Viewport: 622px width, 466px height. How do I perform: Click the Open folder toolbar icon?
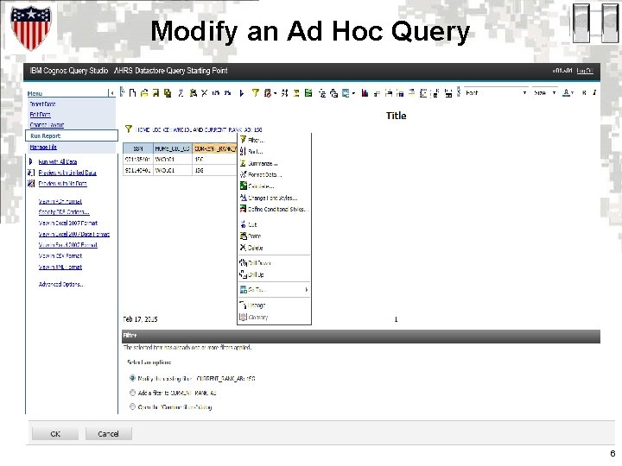(144, 93)
